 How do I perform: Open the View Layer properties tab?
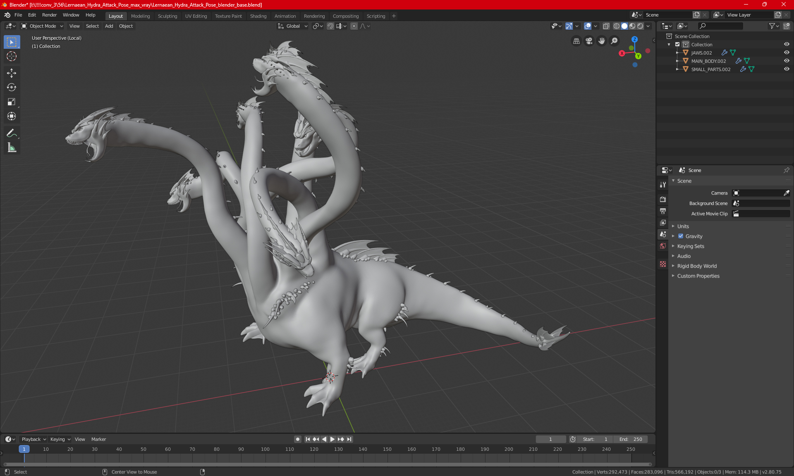tap(663, 222)
